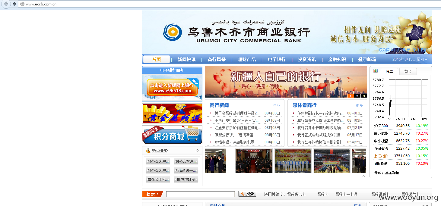The height and width of the screenshot is (206, 441).
Task: Click 更多 beside 商行新闻
Action: [277, 105]
